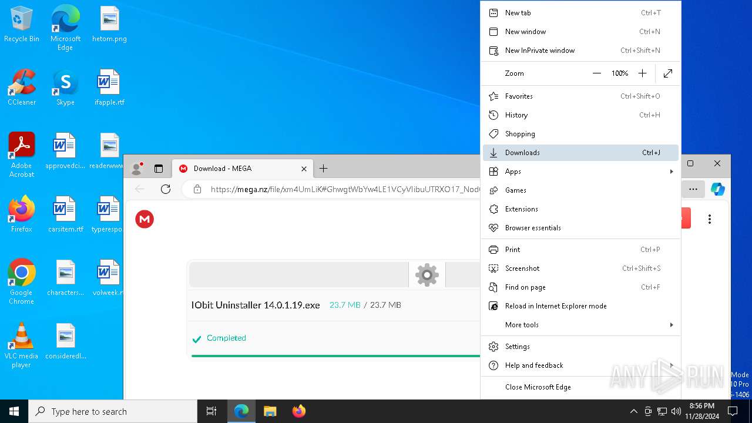The height and width of the screenshot is (423, 752).
Task: Select the ifapple.rtf document on the desktop
Action: click(109, 88)
